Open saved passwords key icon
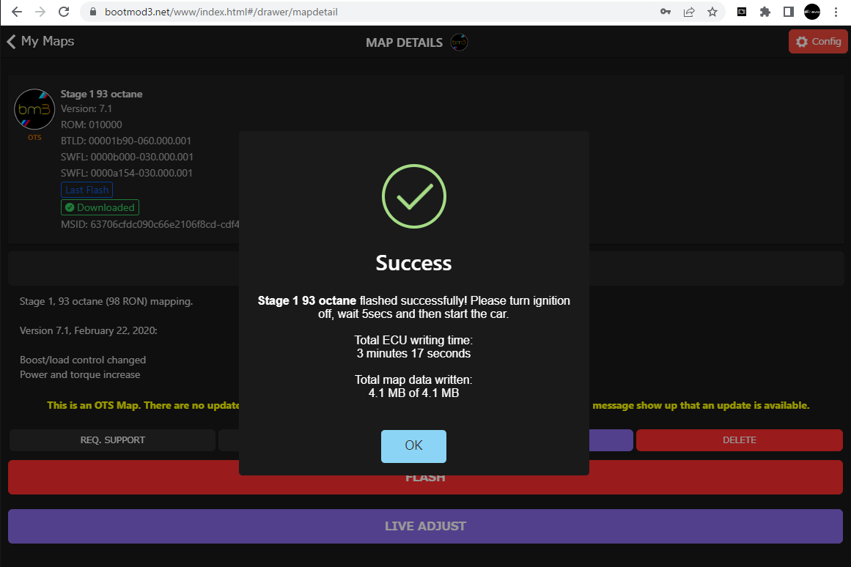This screenshot has height=567, width=851. click(666, 12)
